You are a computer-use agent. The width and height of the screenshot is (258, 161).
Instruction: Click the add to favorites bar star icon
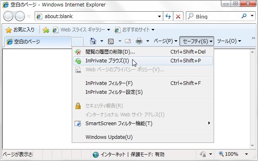[x=46, y=30]
